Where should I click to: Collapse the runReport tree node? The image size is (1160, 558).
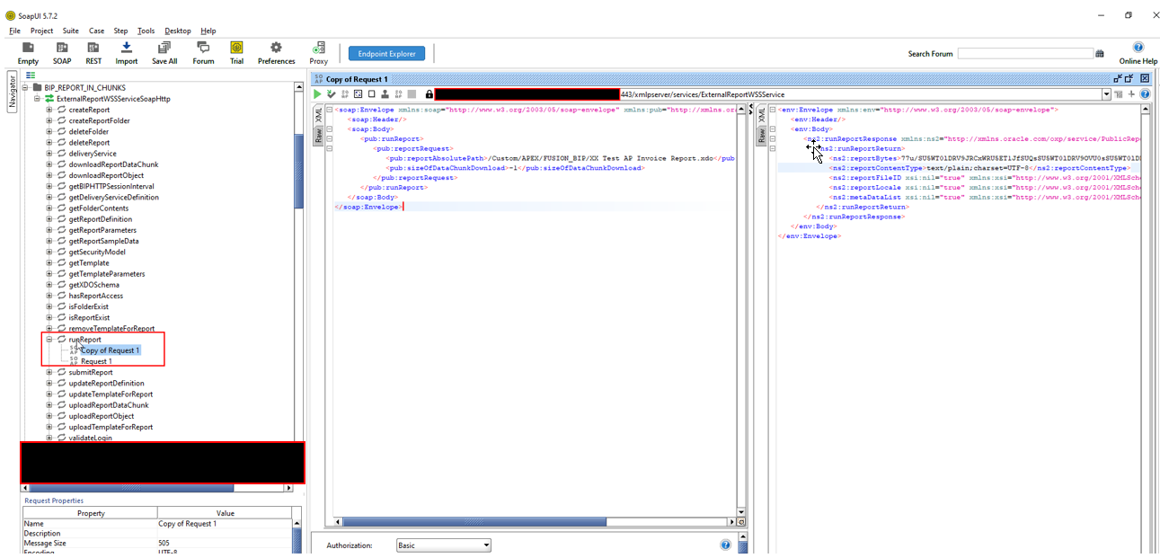pyautogui.click(x=49, y=340)
